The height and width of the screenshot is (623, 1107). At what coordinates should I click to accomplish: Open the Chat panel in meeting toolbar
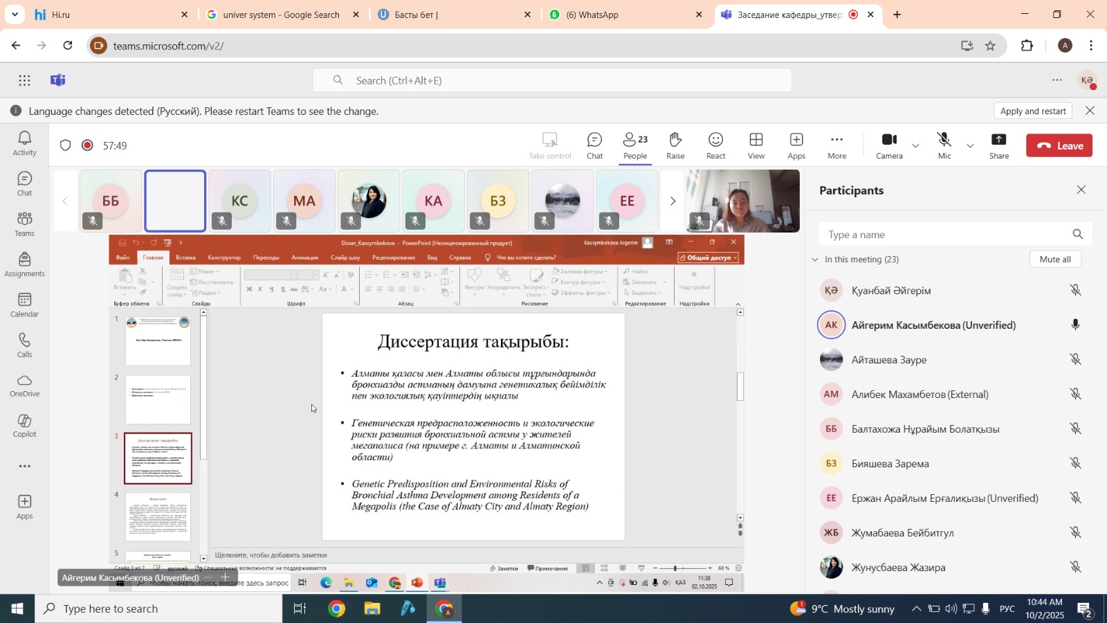(x=594, y=145)
